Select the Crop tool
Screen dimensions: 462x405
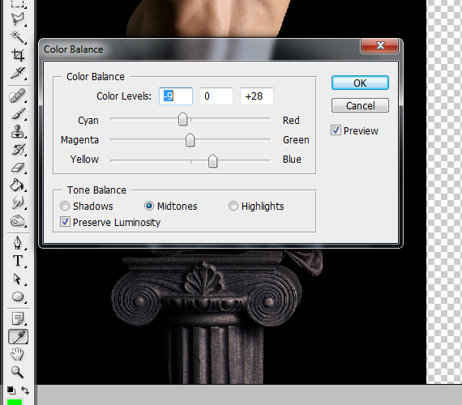[x=18, y=55]
